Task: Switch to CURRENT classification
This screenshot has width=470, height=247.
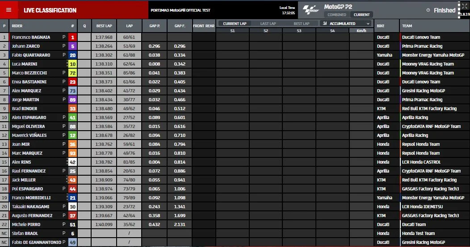Action: pyautogui.click(x=361, y=15)
